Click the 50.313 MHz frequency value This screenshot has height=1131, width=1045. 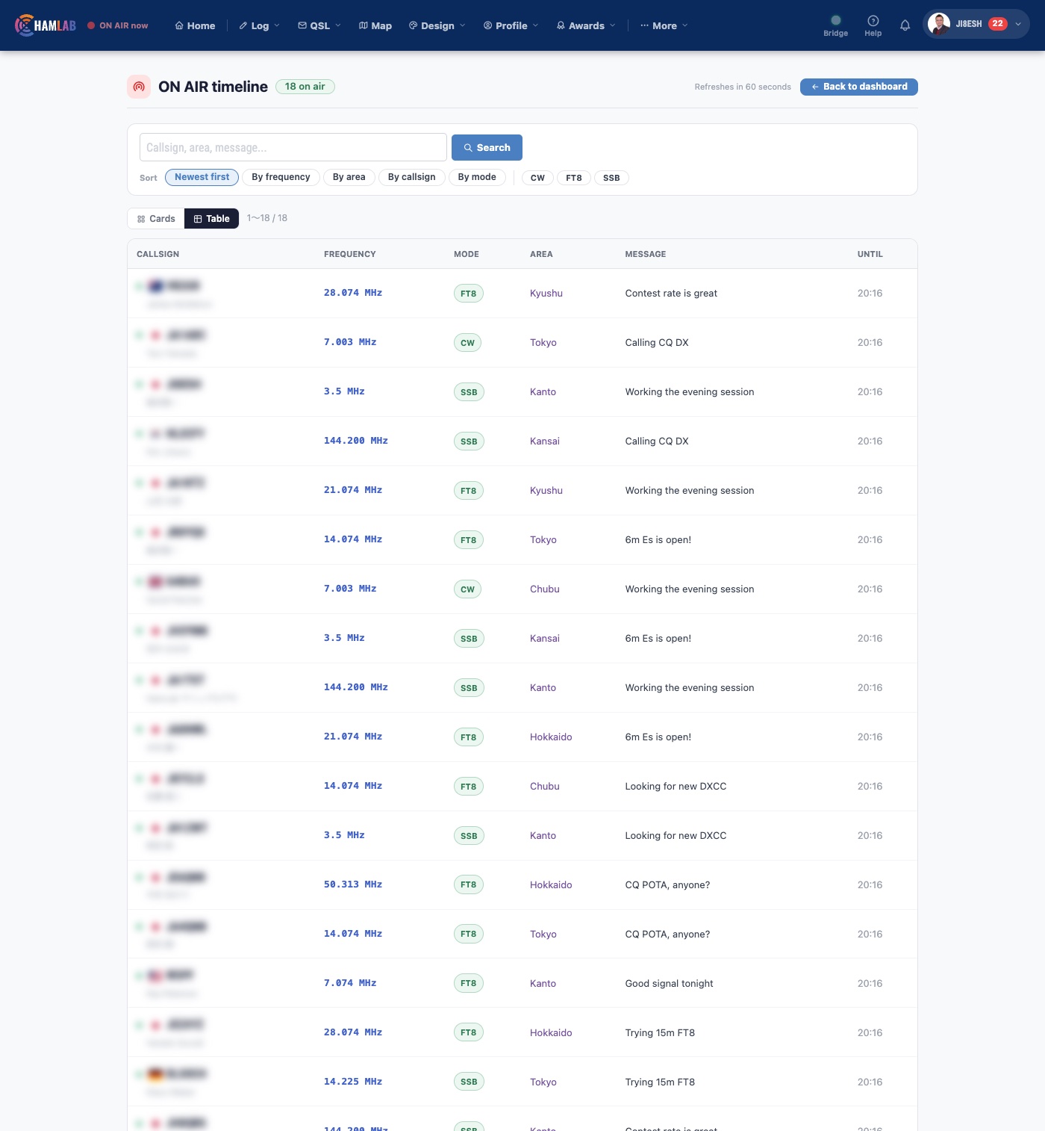pyautogui.click(x=353, y=884)
